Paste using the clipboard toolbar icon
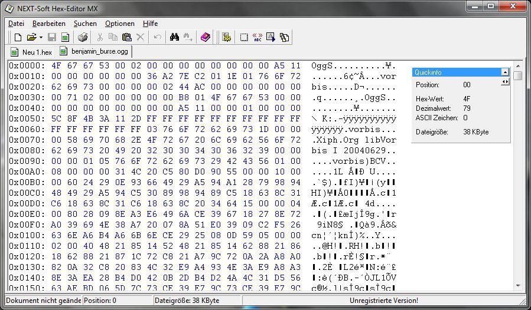 click(126, 37)
